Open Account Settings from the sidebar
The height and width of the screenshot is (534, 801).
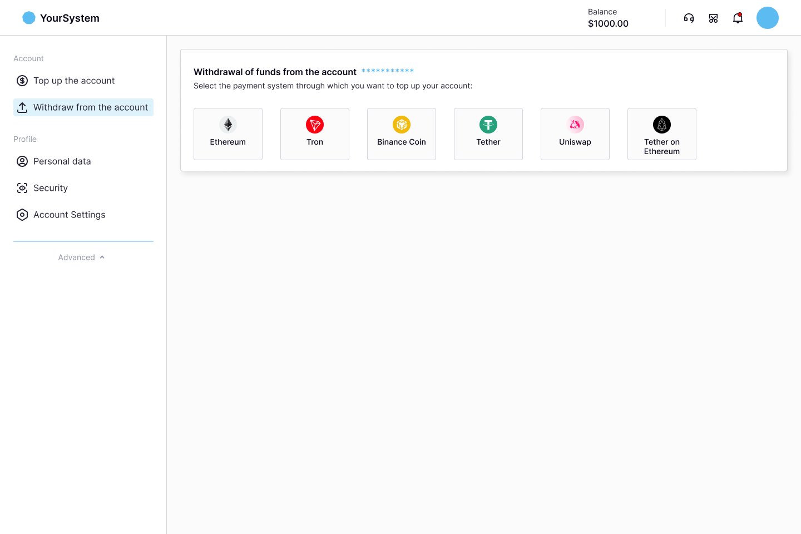pyautogui.click(x=69, y=215)
